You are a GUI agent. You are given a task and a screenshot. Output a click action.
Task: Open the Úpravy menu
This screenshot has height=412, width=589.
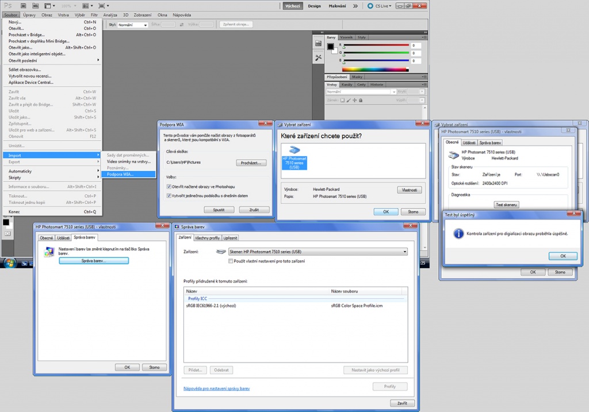pos(29,15)
